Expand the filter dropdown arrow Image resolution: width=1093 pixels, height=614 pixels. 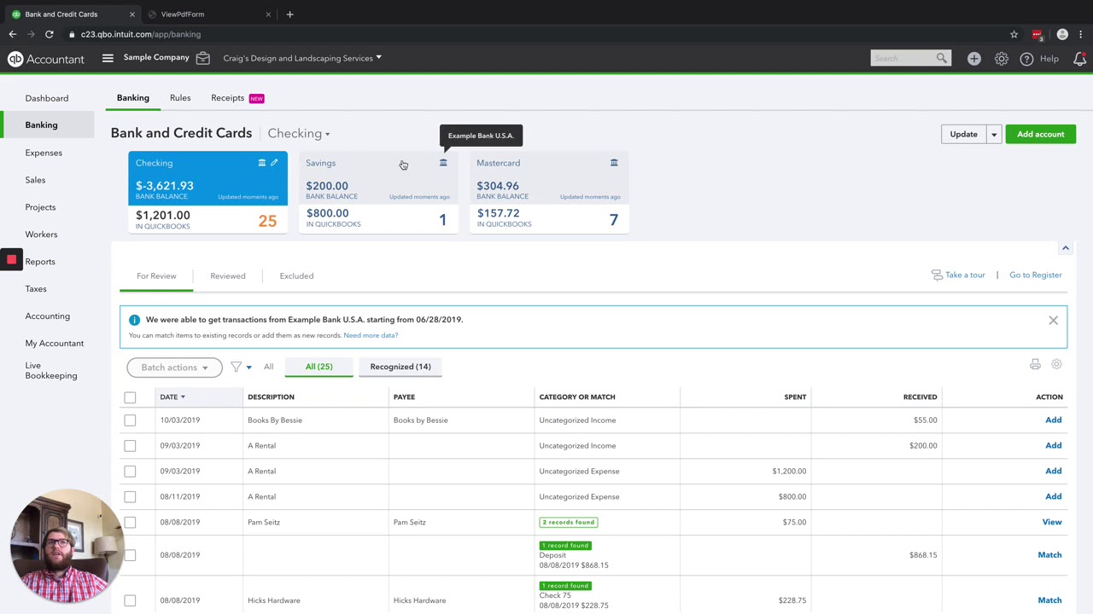tap(248, 368)
